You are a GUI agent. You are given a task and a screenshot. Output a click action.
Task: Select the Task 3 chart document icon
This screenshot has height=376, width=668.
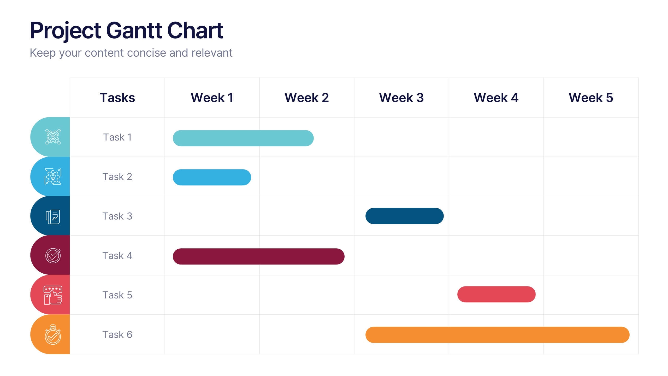pyautogui.click(x=53, y=216)
